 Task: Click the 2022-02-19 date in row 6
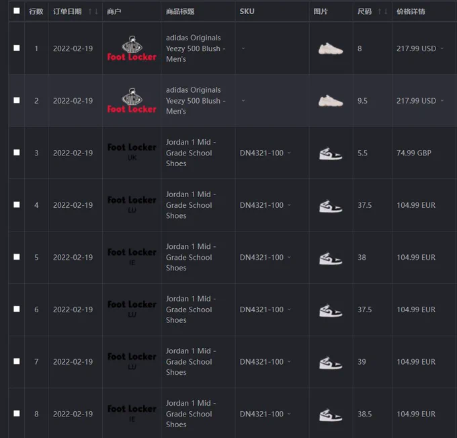pos(73,309)
